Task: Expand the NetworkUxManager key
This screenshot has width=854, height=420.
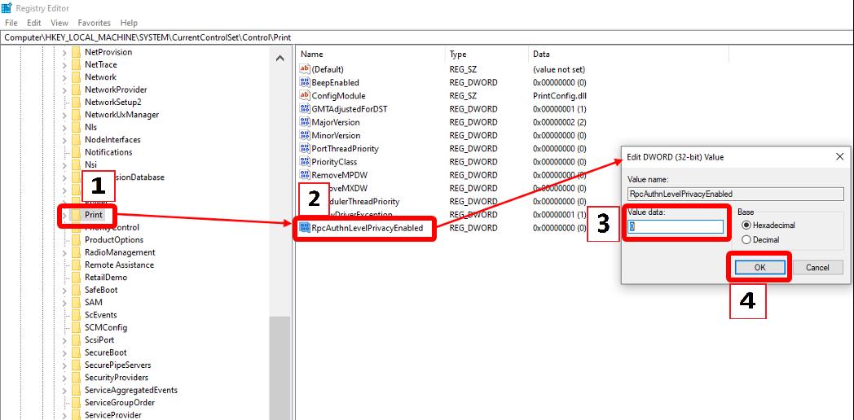Action: (x=64, y=115)
